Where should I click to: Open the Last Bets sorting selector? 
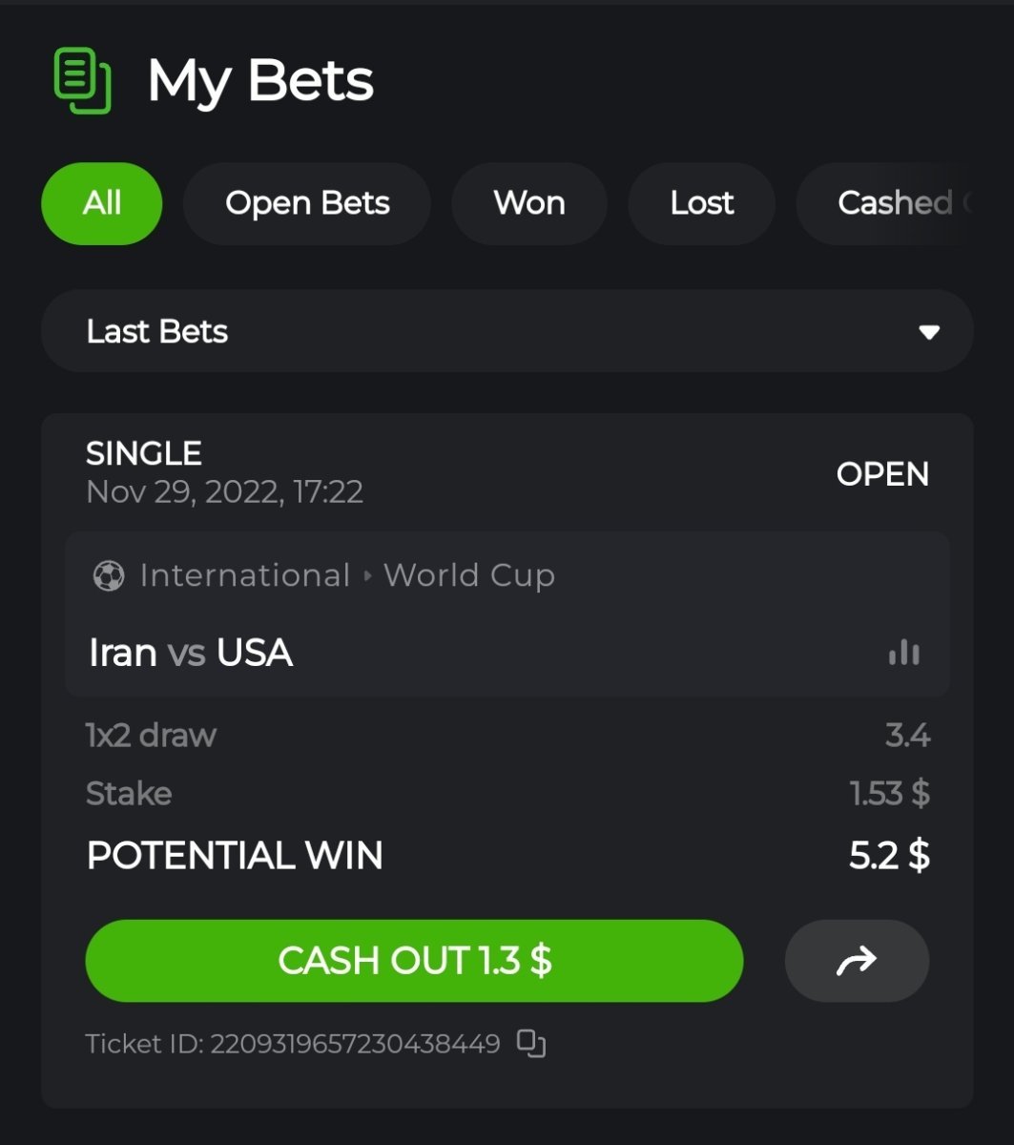pos(507,331)
